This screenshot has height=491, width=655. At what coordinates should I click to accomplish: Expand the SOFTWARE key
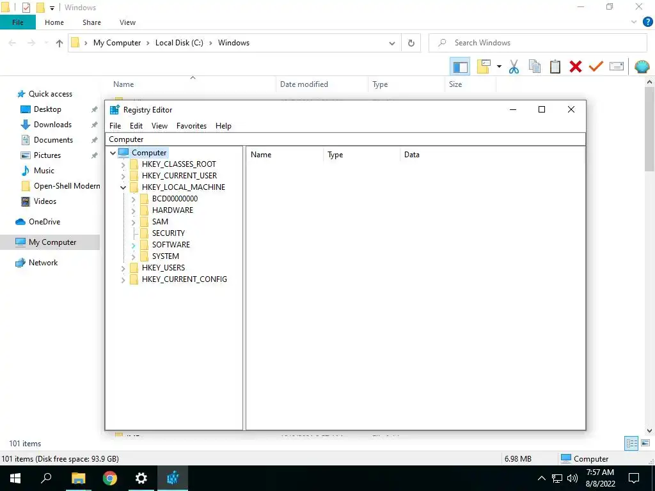point(133,245)
